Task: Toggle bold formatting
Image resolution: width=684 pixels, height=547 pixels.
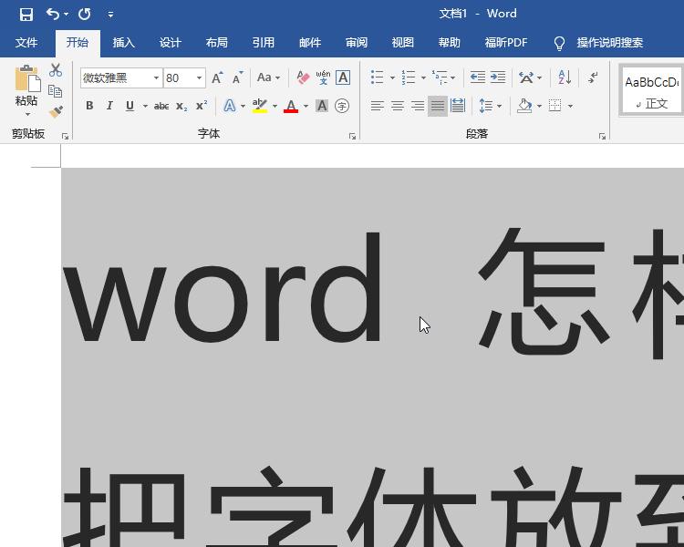Action: 89,106
